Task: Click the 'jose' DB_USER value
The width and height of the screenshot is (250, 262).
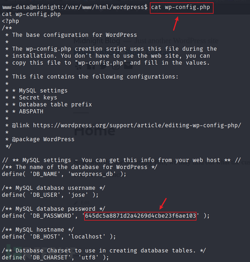Action: point(78,195)
